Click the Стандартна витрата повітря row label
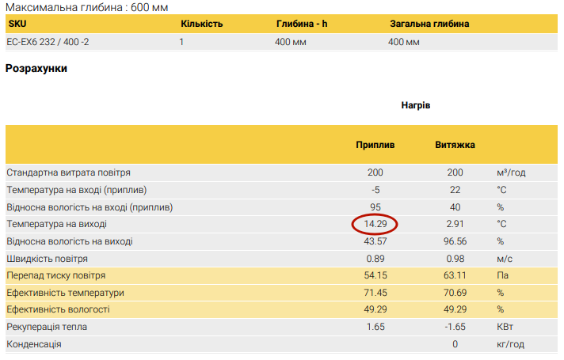Viewport: 564px width, 360px height. click(x=68, y=172)
